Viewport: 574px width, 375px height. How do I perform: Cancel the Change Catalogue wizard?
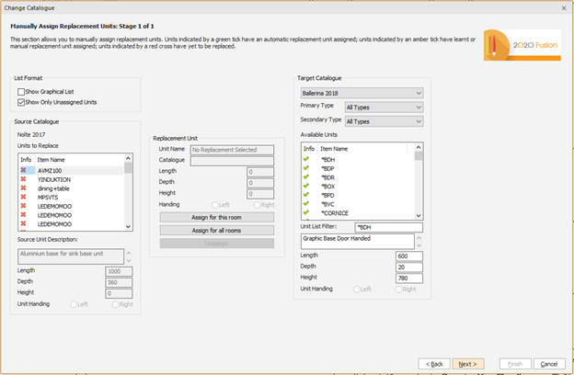(x=549, y=364)
